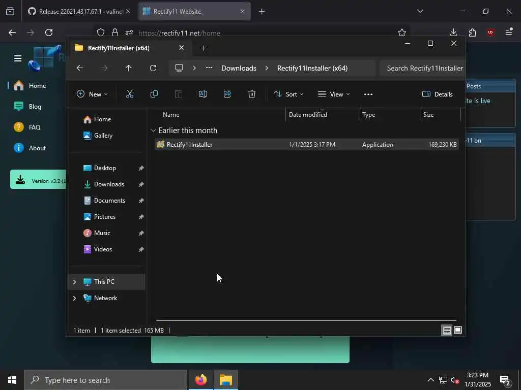The height and width of the screenshot is (390, 521).
Task: Click the Version v3.2 download button
Action: point(38,179)
